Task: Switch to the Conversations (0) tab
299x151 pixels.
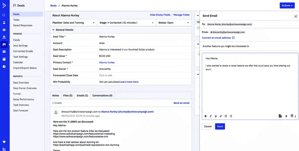Action: coord(102,96)
